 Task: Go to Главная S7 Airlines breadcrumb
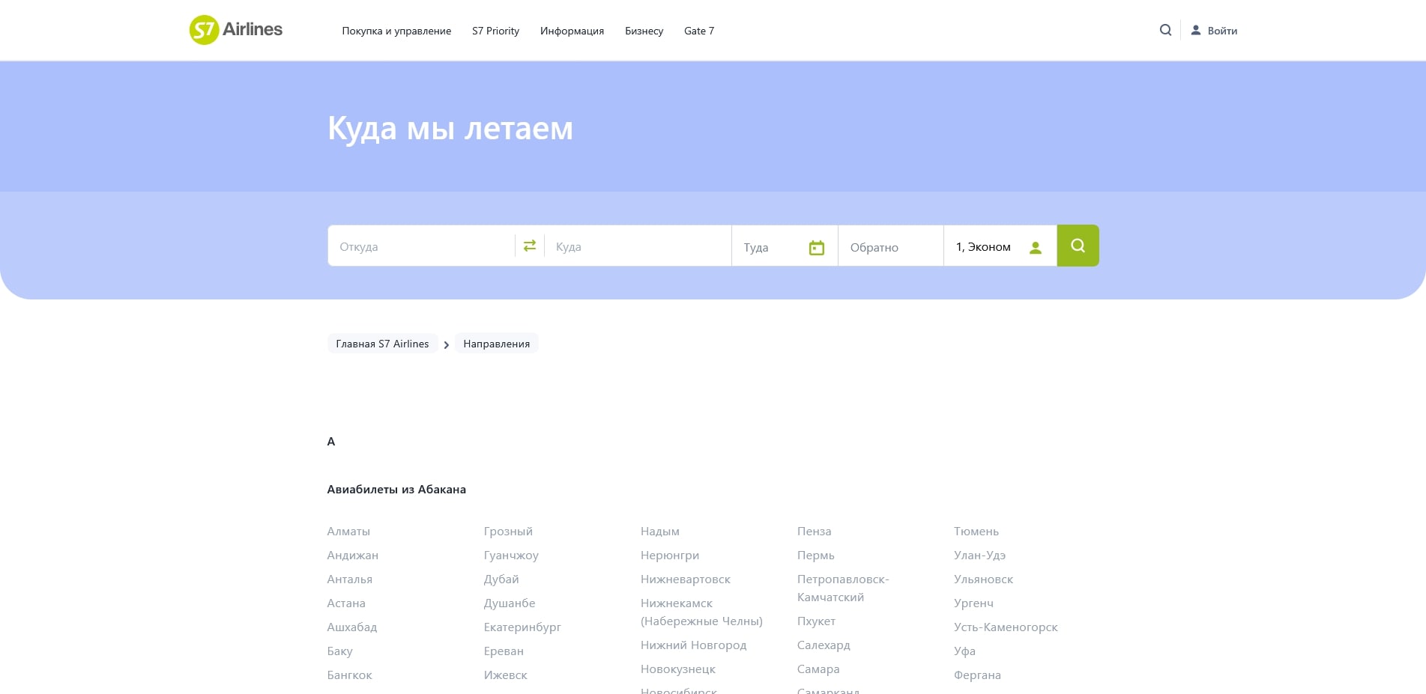[382, 344]
